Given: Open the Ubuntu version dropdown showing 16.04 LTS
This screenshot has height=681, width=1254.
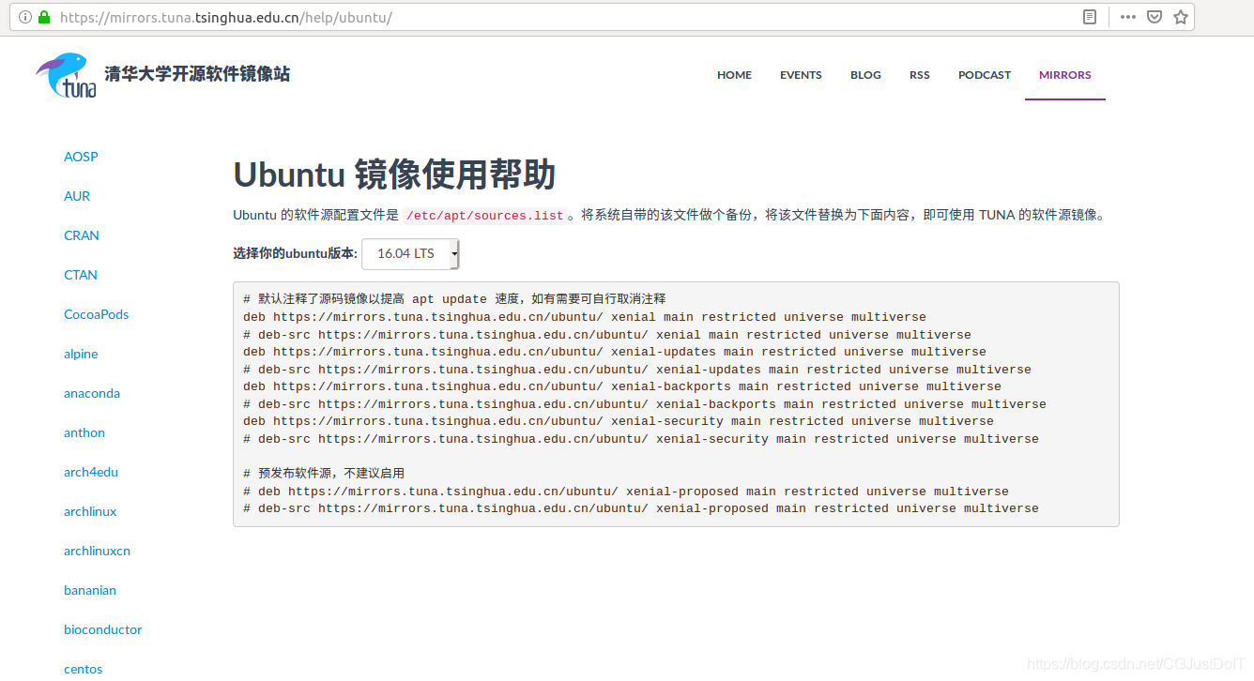Looking at the screenshot, I should pyautogui.click(x=410, y=253).
